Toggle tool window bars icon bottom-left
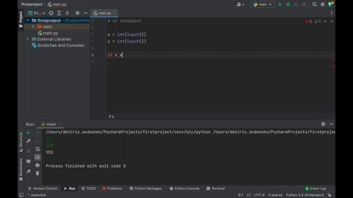The width and height of the screenshot is (353, 198). (21, 195)
